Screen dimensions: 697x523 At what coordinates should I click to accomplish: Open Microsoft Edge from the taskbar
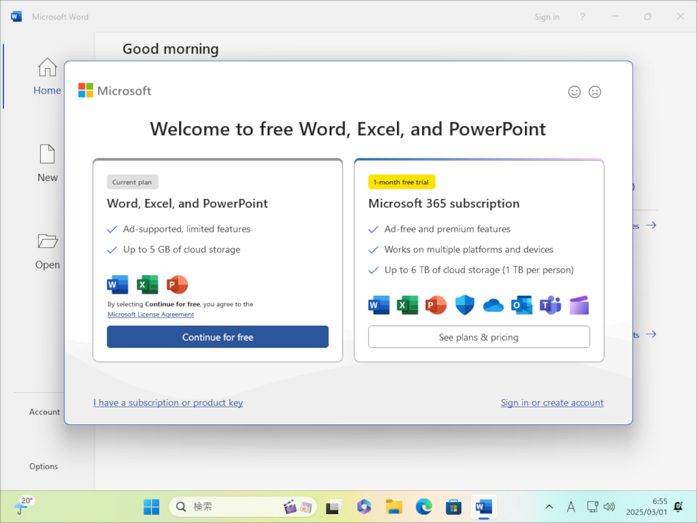pos(423,507)
